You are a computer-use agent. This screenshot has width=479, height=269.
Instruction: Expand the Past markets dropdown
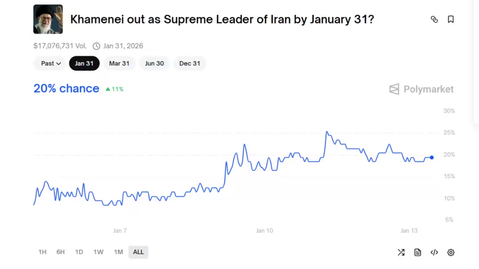(x=51, y=63)
